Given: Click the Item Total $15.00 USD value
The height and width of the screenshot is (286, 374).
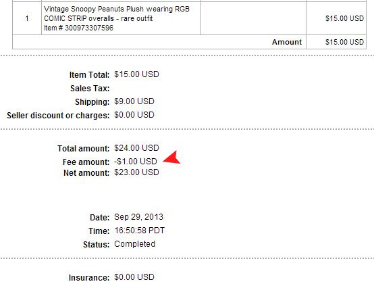Looking at the screenshot, I should click(136, 74).
